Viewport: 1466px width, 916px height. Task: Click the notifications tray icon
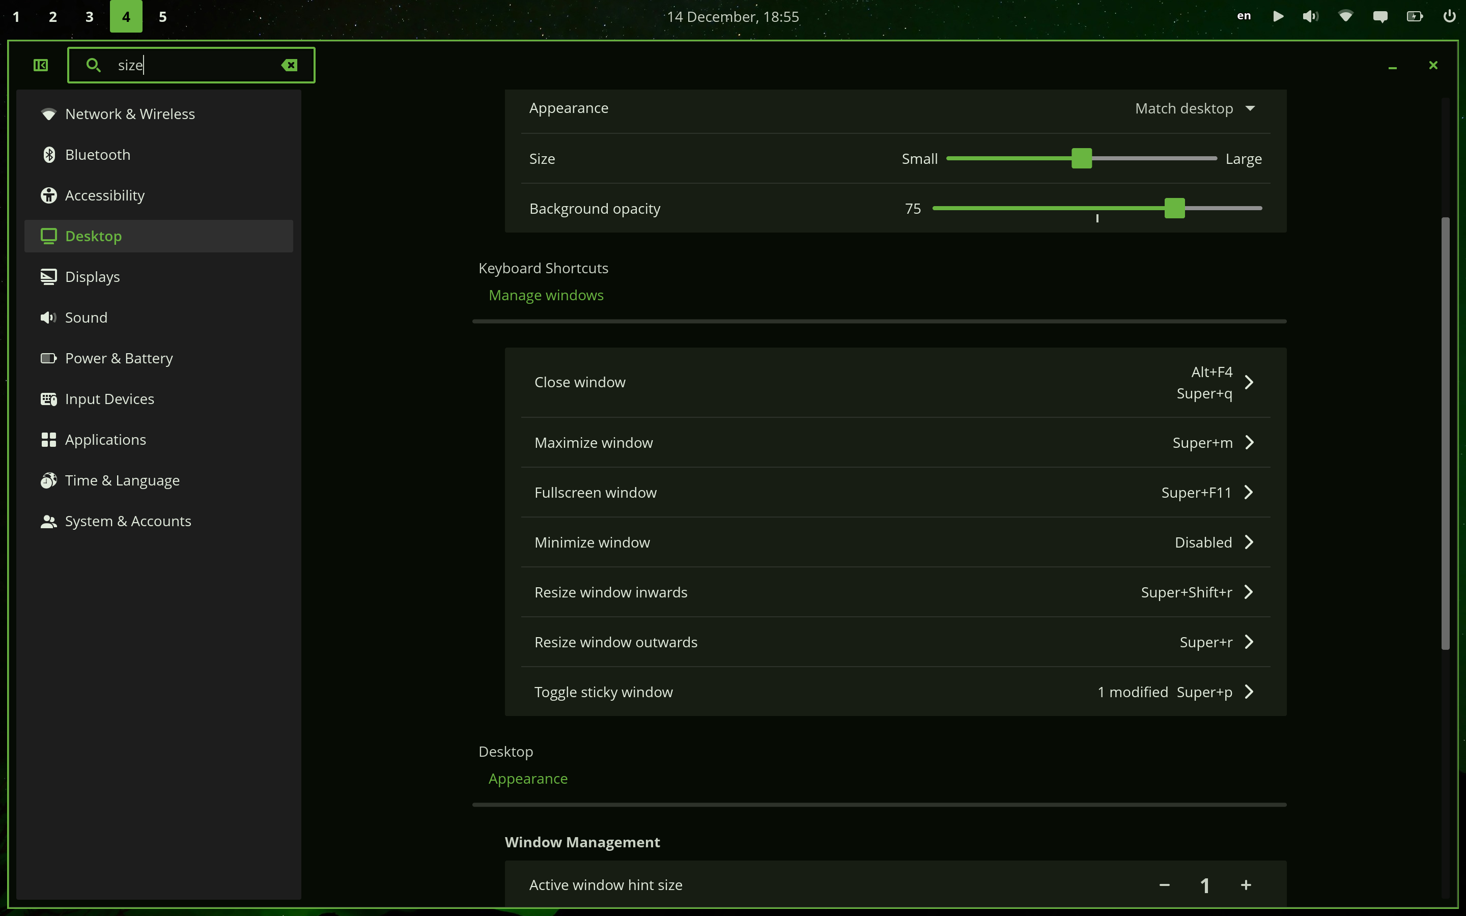1380,16
